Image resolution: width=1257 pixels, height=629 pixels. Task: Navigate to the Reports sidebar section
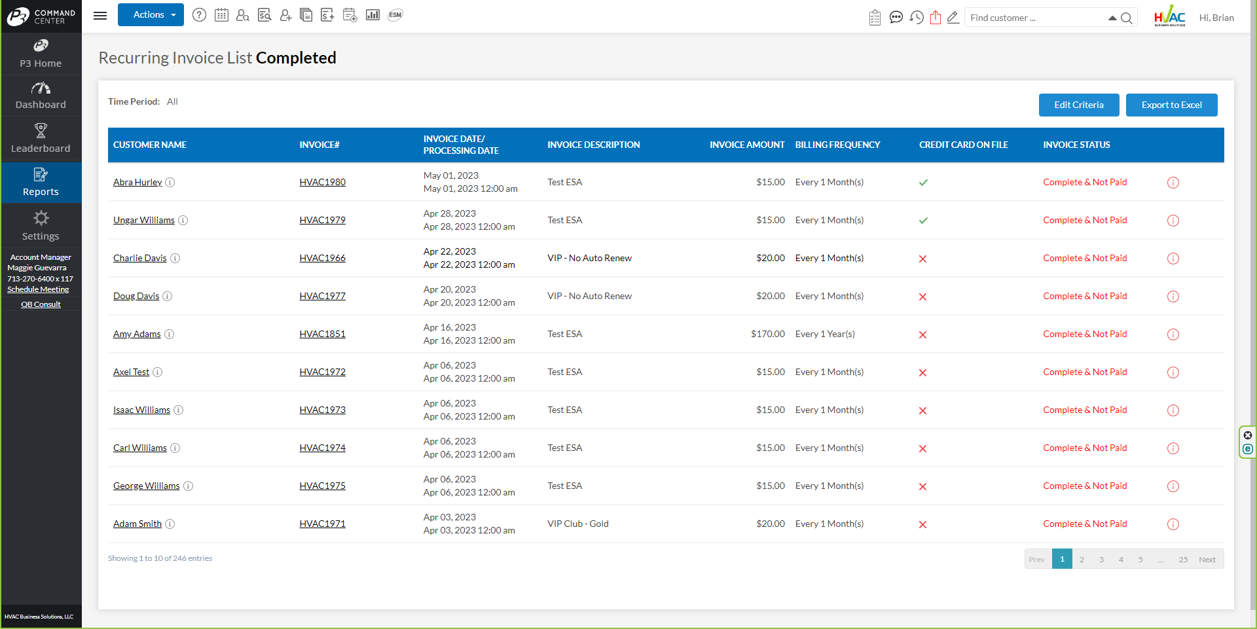pyautogui.click(x=41, y=182)
